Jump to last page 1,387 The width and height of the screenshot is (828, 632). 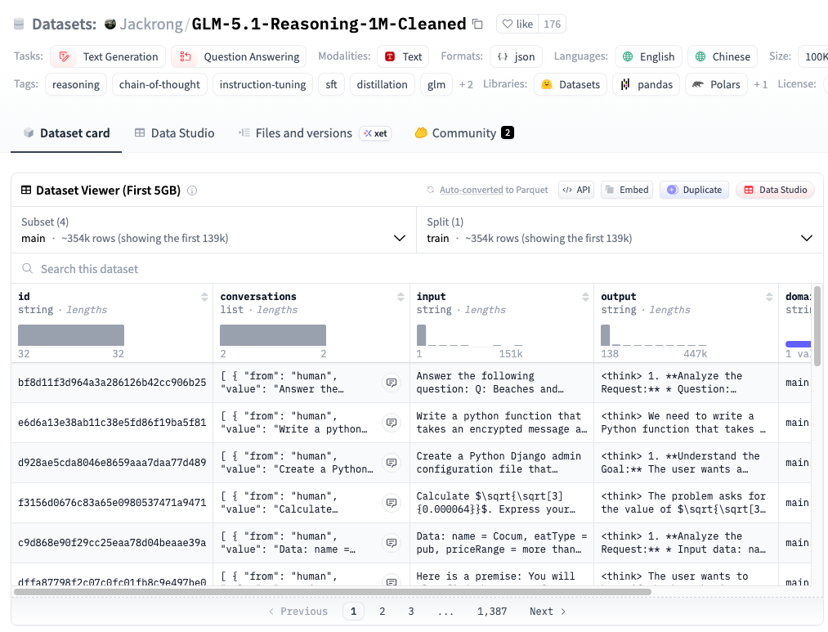click(491, 611)
